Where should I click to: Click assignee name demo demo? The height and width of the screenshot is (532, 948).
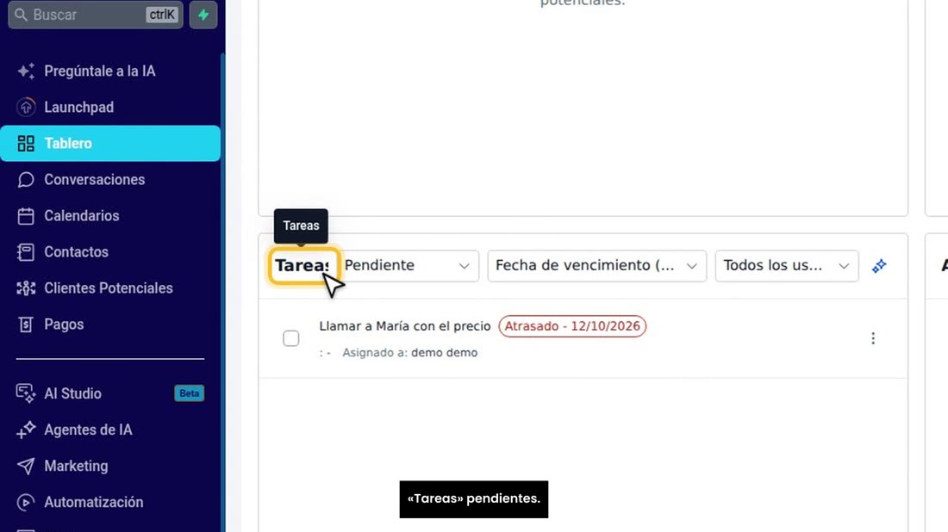(445, 353)
